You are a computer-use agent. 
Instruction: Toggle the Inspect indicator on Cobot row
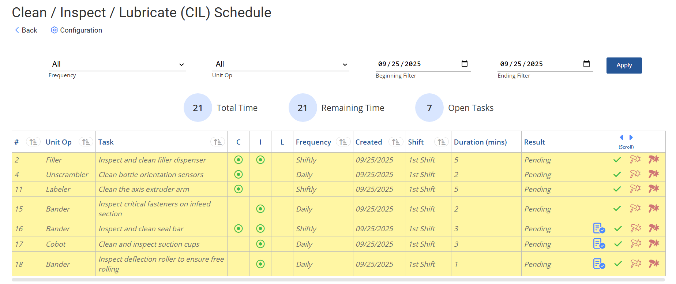260,244
